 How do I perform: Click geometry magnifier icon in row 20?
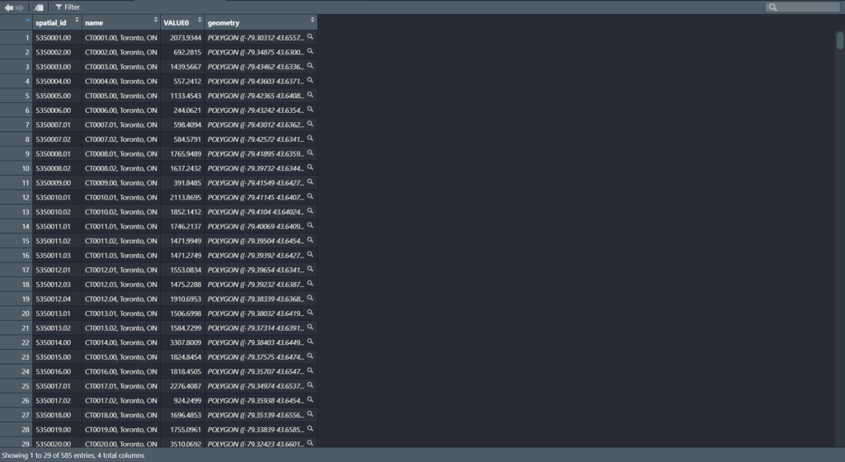click(x=310, y=313)
